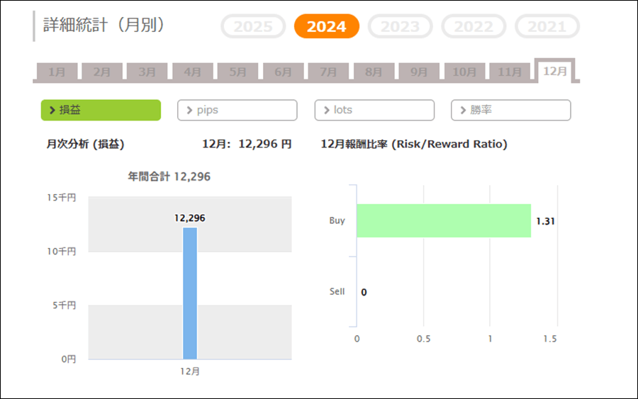Switch to year 2022
638x399 pixels.
coord(474,27)
